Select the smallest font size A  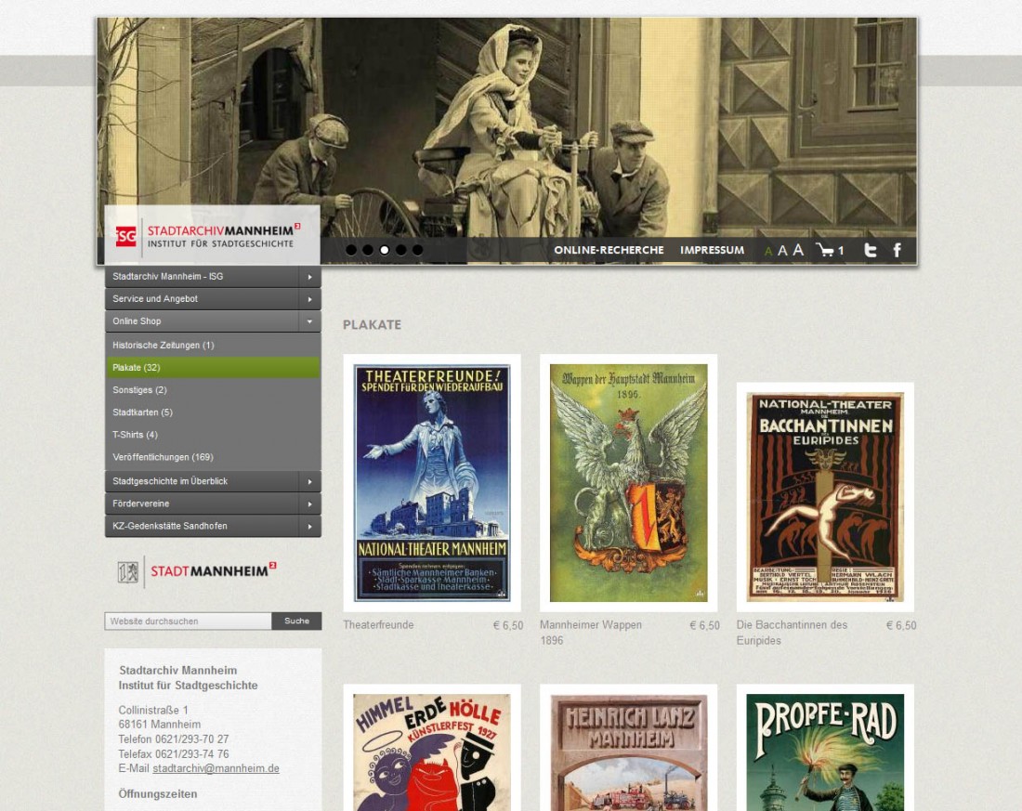(768, 251)
